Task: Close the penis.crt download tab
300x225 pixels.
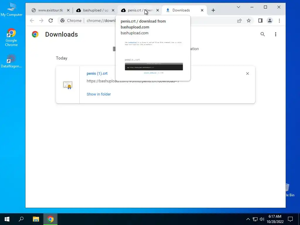Action: coord(158,10)
